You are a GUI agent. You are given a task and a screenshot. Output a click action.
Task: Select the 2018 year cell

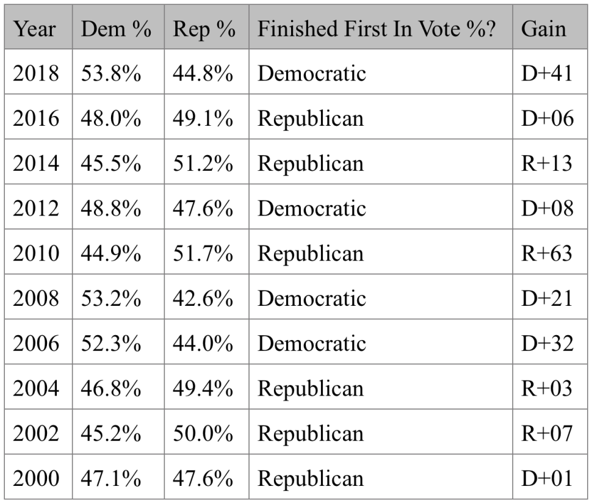tap(38, 72)
